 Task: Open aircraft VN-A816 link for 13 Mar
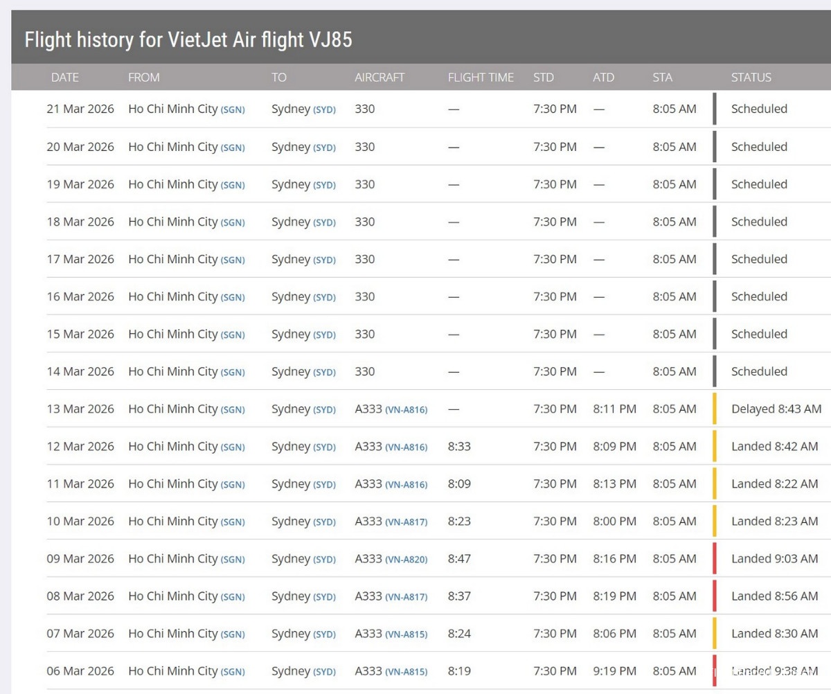406,410
